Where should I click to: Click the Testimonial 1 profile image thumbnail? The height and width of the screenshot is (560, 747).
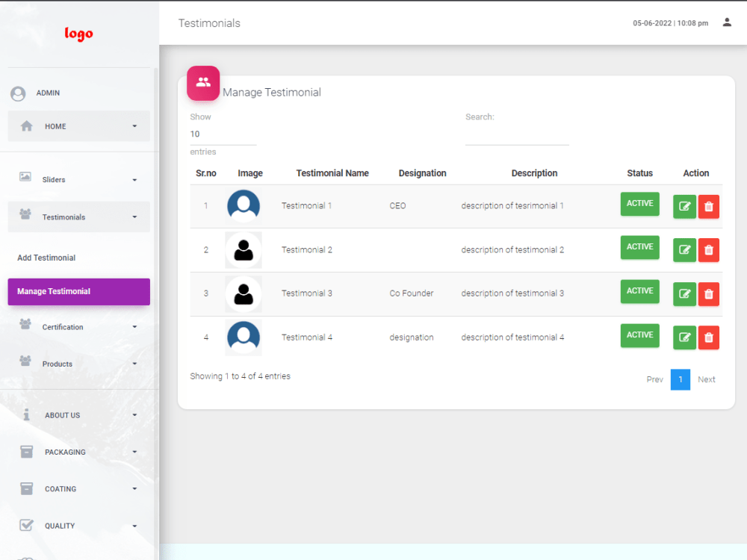(x=244, y=206)
